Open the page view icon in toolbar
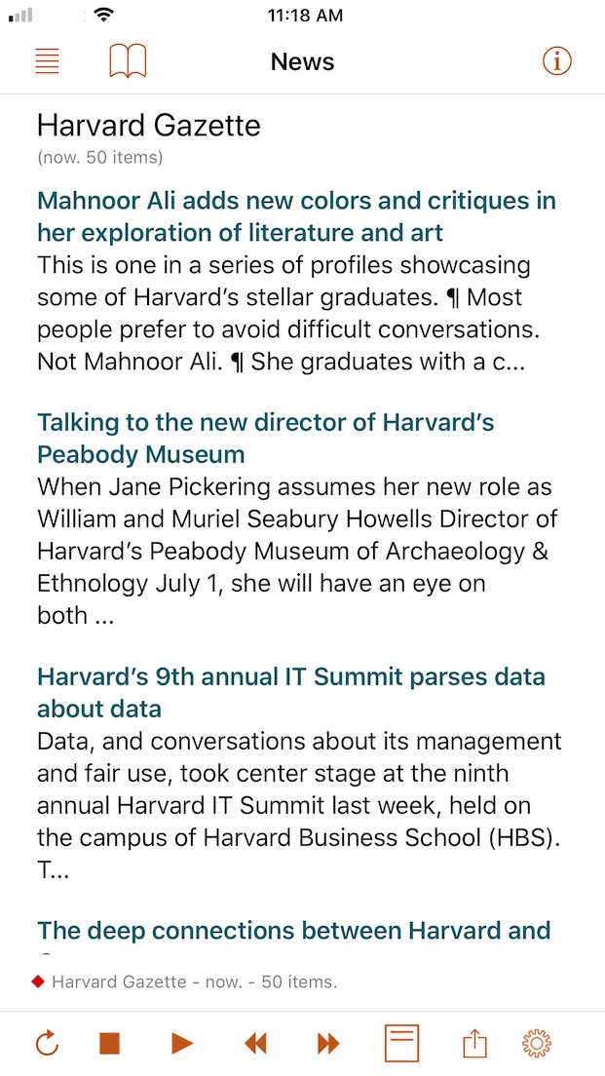The width and height of the screenshot is (605, 1076). tap(402, 1043)
